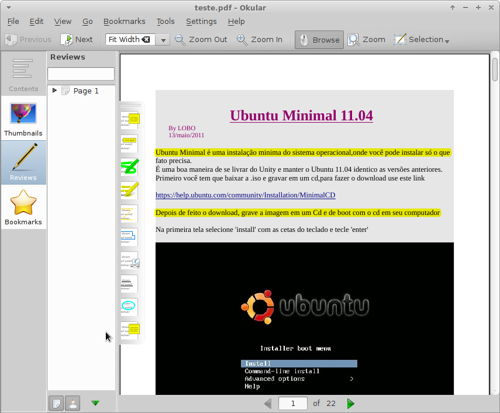
Task: Select the yellow note tool at bar bottom
Action: tap(130, 330)
